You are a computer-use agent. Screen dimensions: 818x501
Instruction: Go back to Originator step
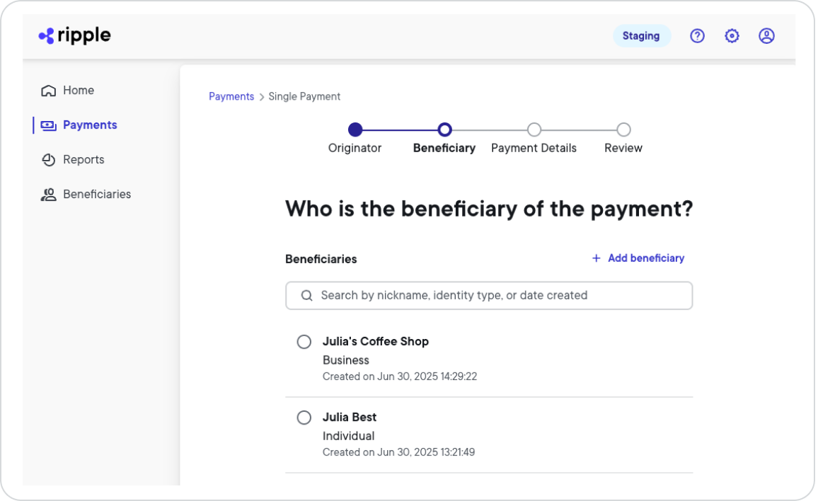pos(355,130)
